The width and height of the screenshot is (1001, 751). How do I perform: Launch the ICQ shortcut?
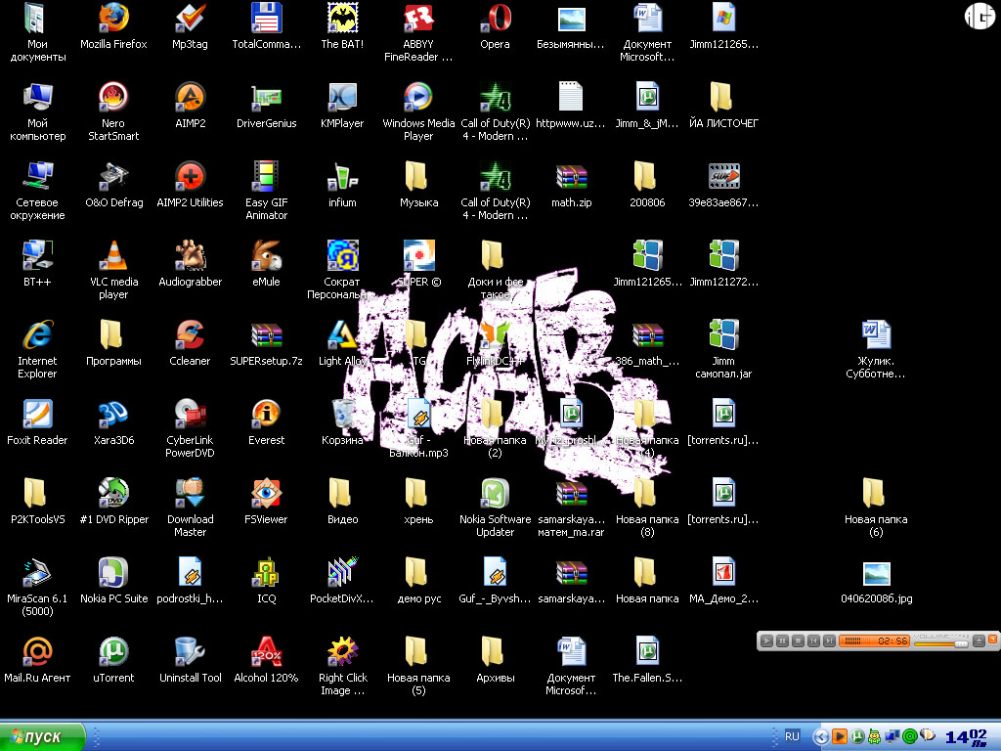click(266, 581)
